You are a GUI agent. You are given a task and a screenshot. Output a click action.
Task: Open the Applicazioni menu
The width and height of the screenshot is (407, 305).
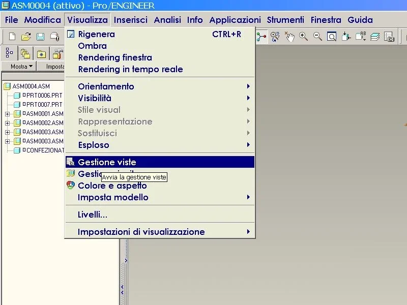235,20
